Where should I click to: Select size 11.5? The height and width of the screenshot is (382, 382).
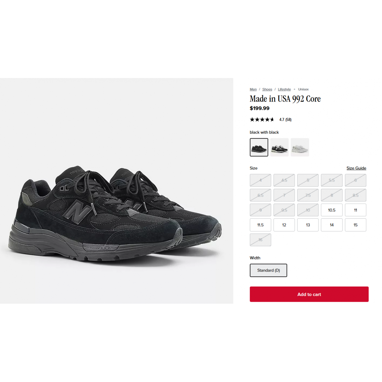[260, 225]
